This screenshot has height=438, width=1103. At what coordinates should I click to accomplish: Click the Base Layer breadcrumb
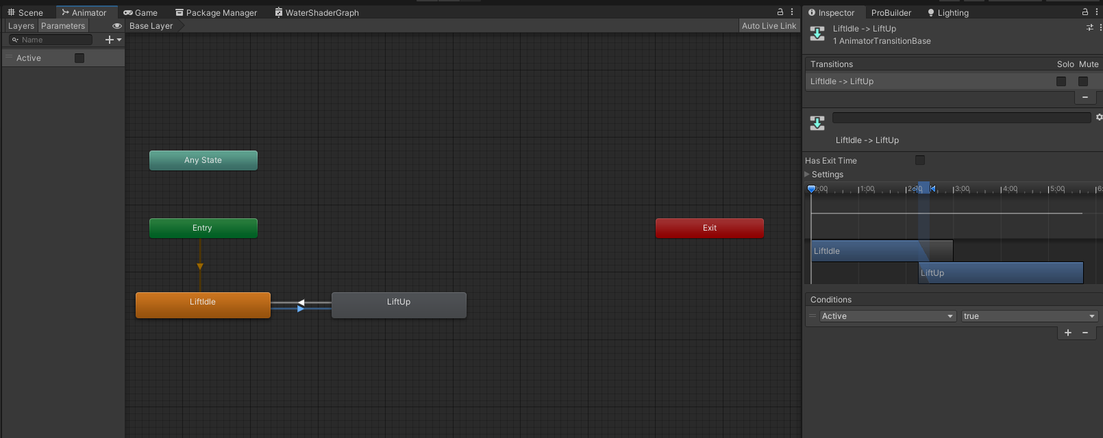point(151,26)
